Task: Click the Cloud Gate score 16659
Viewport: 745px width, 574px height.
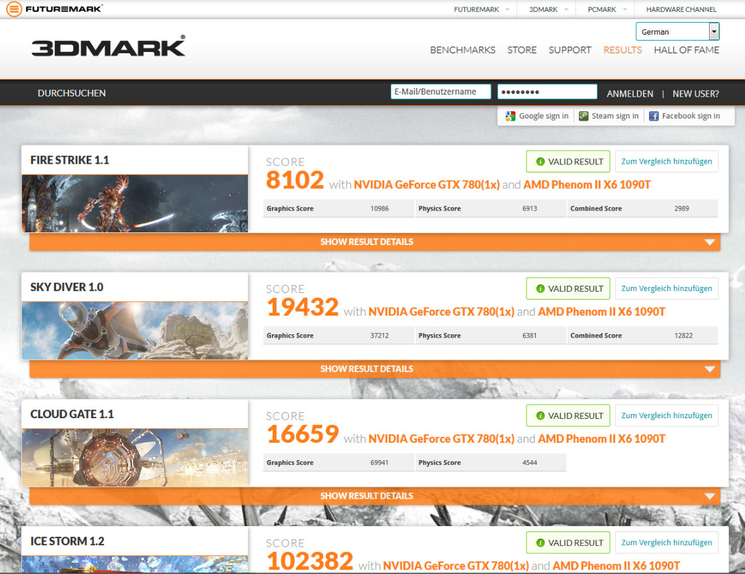Action: [x=303, y=434]
